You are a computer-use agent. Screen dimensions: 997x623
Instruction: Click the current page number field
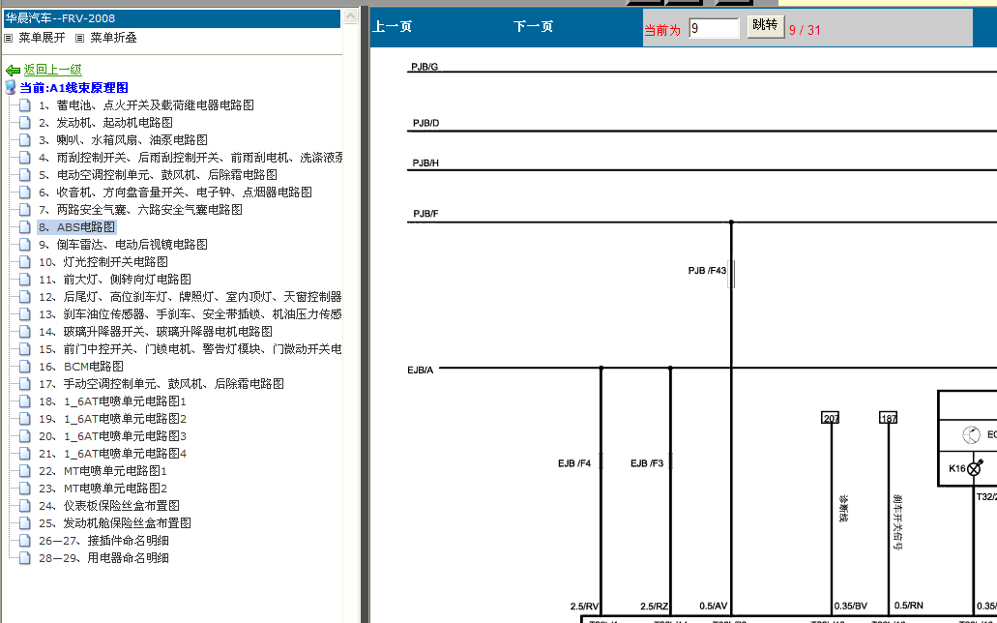pos(714,28)
